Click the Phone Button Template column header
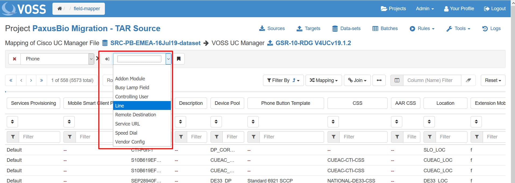 coord(285,103)
